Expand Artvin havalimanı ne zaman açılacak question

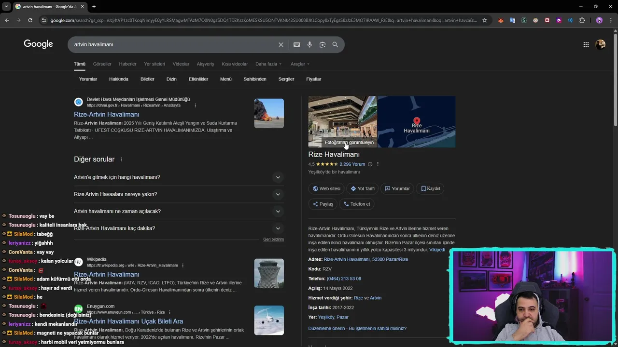tap(179, 211)
